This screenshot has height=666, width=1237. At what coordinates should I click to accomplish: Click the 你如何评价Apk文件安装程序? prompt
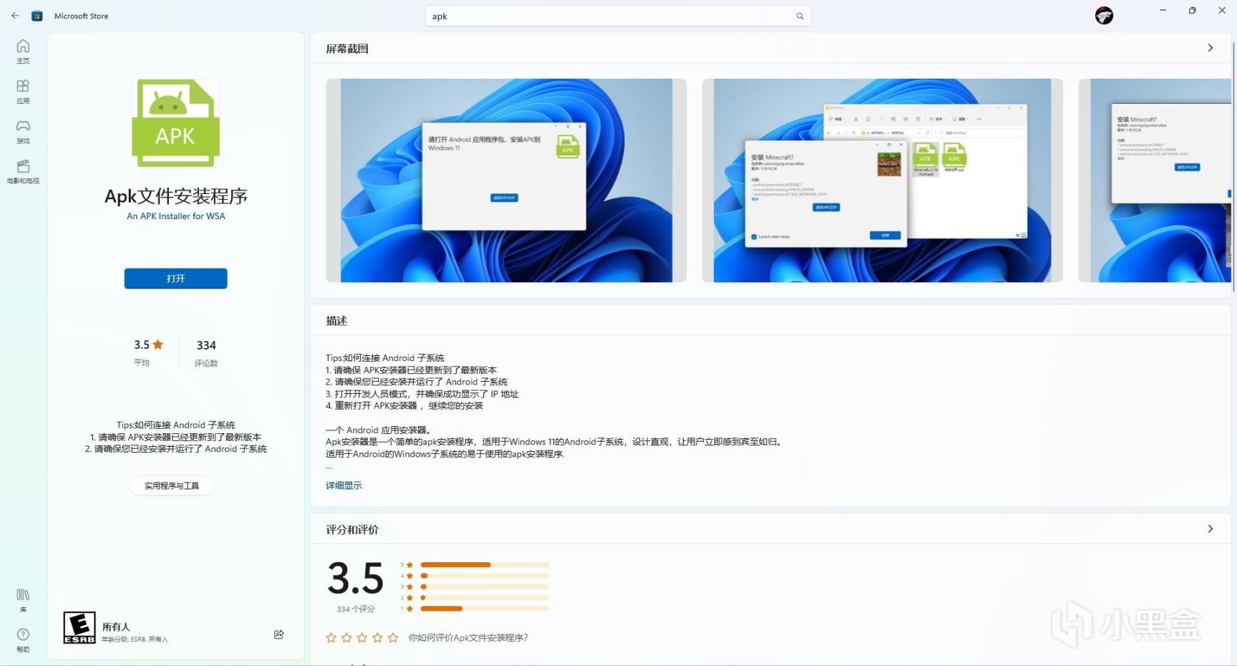pos(468,637)
